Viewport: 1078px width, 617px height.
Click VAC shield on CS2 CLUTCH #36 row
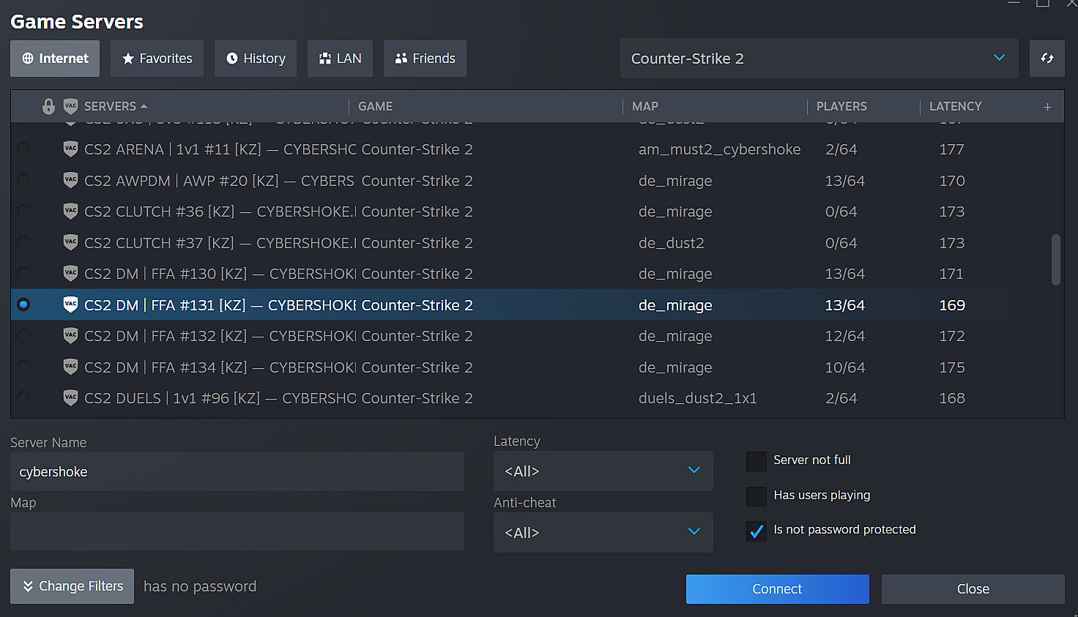pyautogui.click(x=70, y=212)
